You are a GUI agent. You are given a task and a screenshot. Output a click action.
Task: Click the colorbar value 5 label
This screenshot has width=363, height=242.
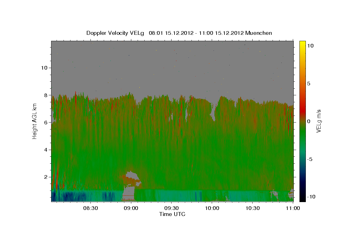click(x=309, y=83)
